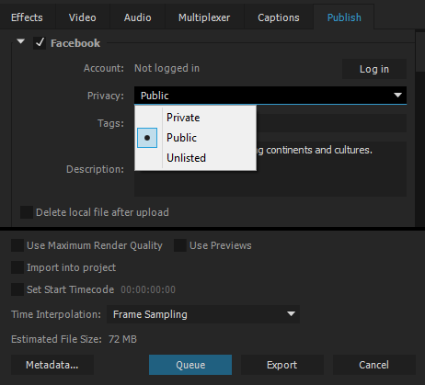Image resolution: width=425 pixels, height=385 pixels.
Task: Select the Publish tab
Action: click(344, 17)
